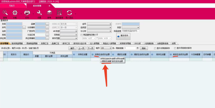The width and height of the screenshot is (215, 108).
Task: Click the ellipsis browse button next to 货号
Action: pos(24,27)
